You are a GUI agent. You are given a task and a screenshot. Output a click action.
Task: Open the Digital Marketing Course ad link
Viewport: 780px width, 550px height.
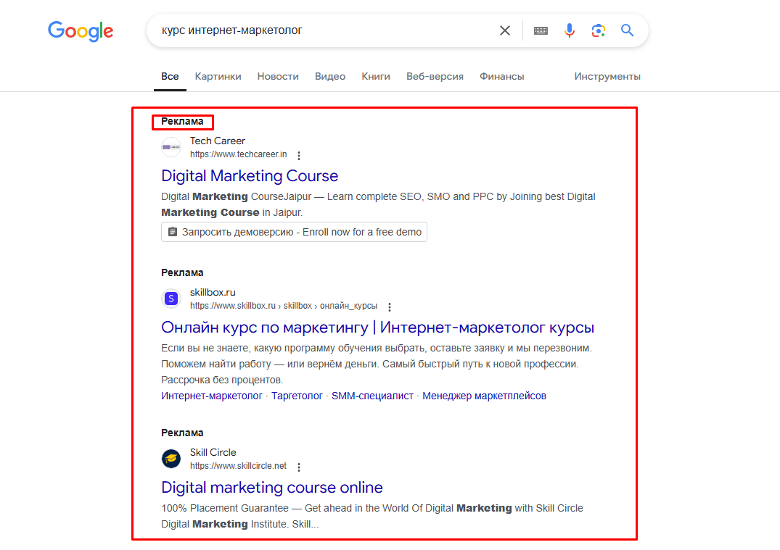249,176
